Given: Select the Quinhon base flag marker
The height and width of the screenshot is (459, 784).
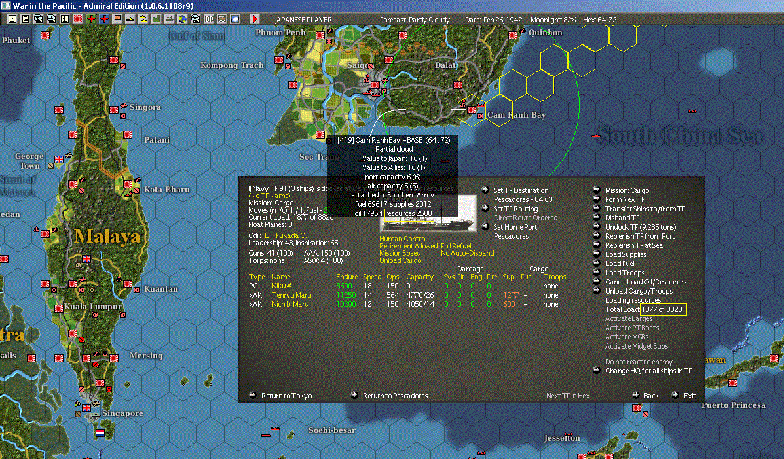Looking at the screenshot, I should 512,35.
